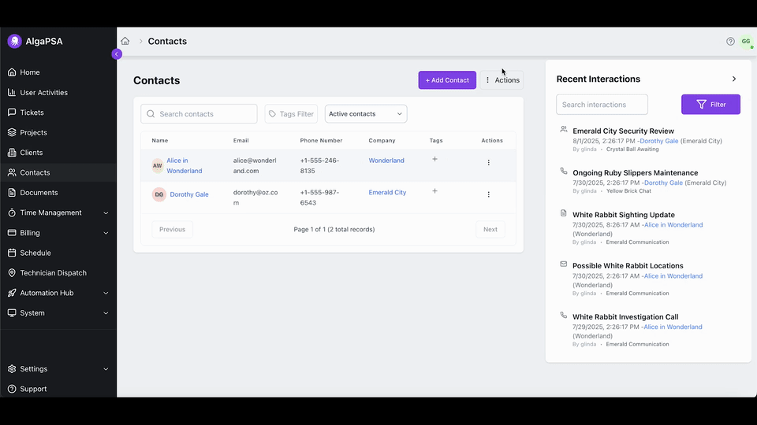The width and height of the screenshot is (757, 425).
Task: Collapse the Recent Interactions panel arrow
Action: click(734, 79)
